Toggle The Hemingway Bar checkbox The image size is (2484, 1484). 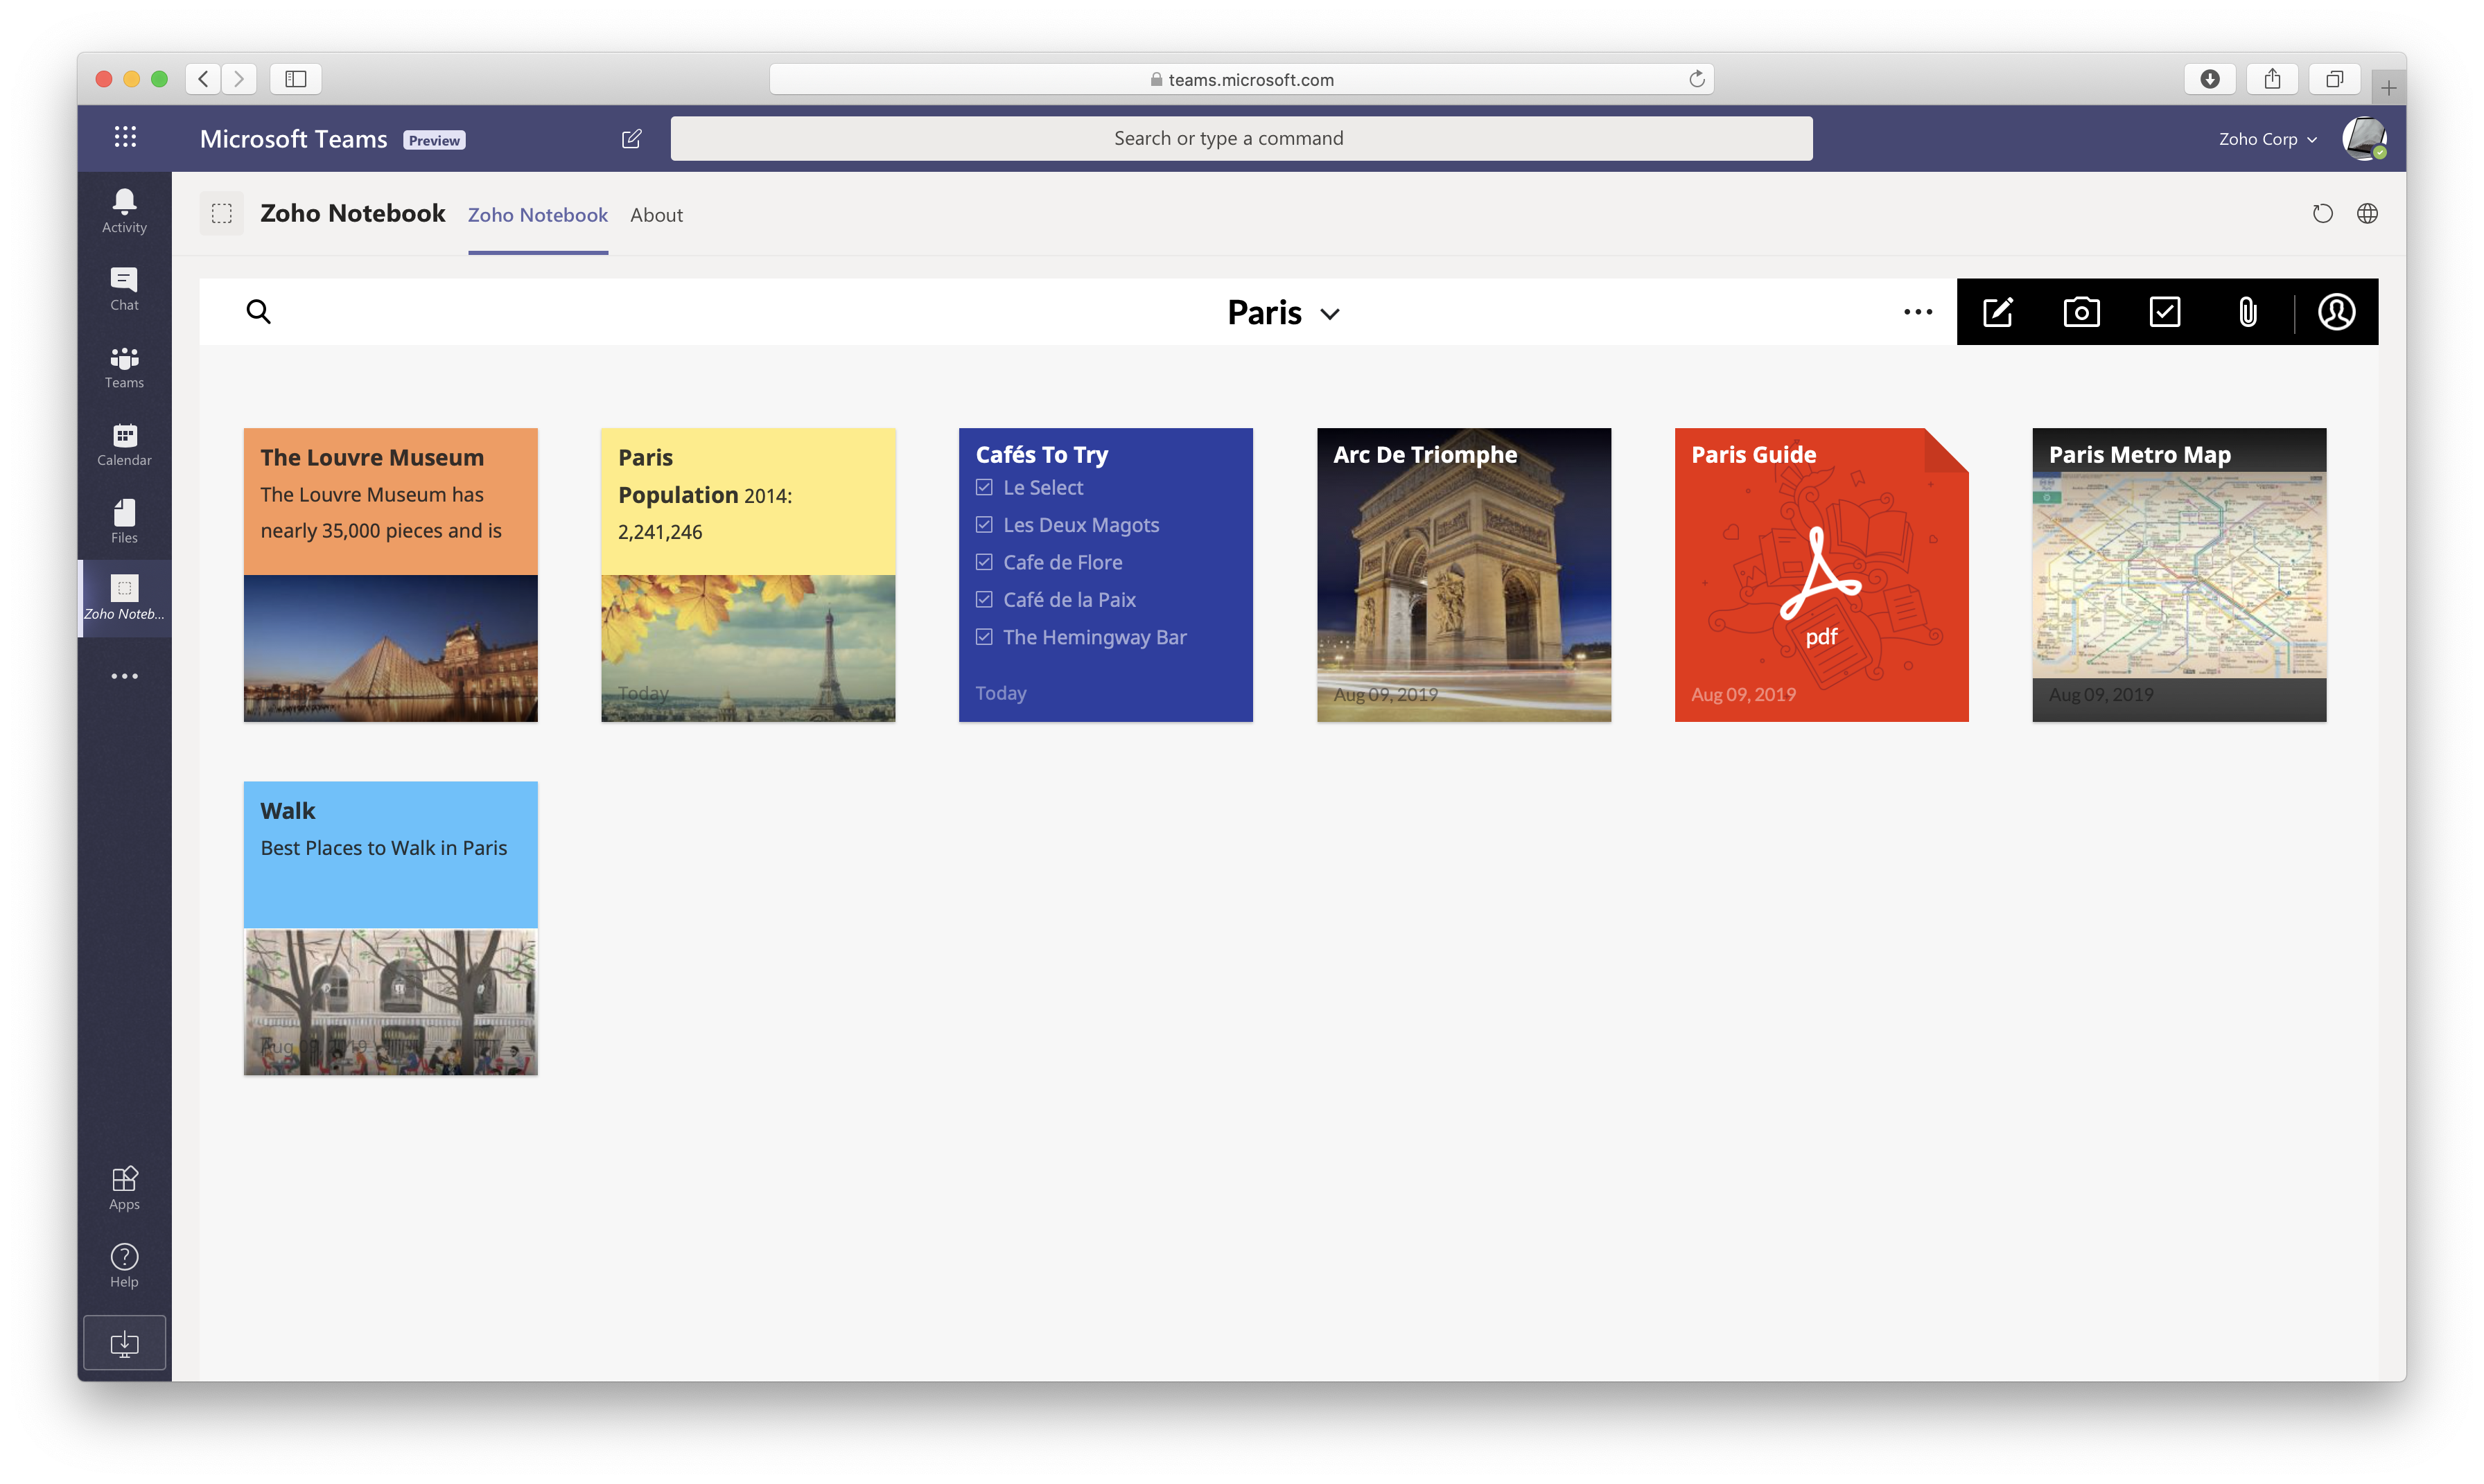(x=984, y=637)
